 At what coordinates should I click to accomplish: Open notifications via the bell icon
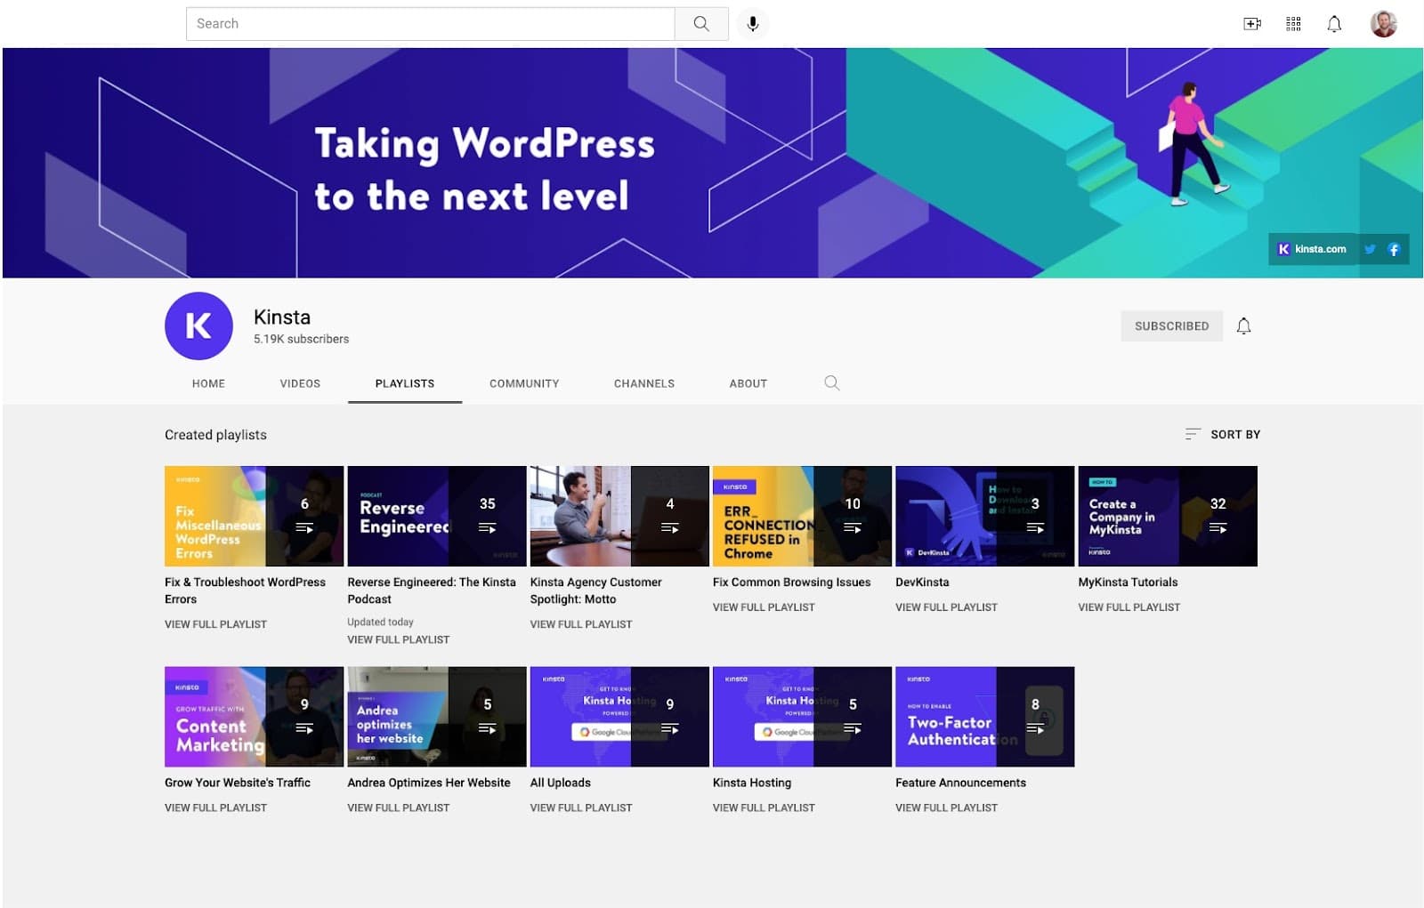pyautogui.click(x=1334, y=24)
